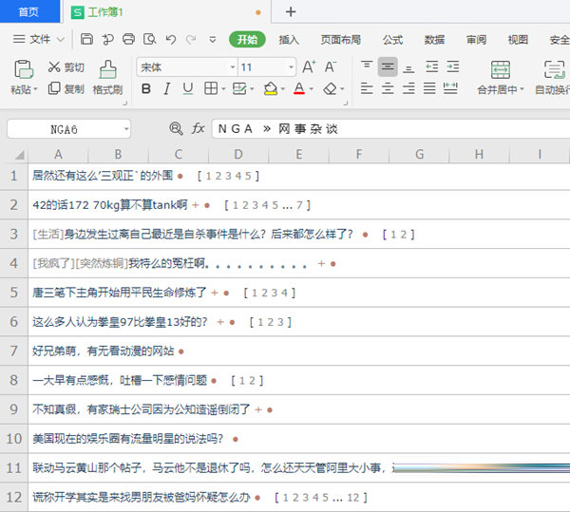Image resolution: width=570 pixels, height=512 pixels.
Task: Switch to the 插入 (Insert) ribbon tab
Action: 289,40
